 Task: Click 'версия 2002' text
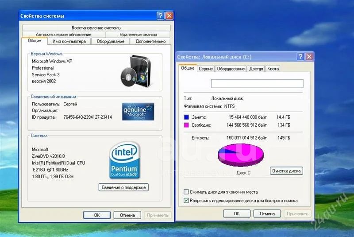[44, 81]
